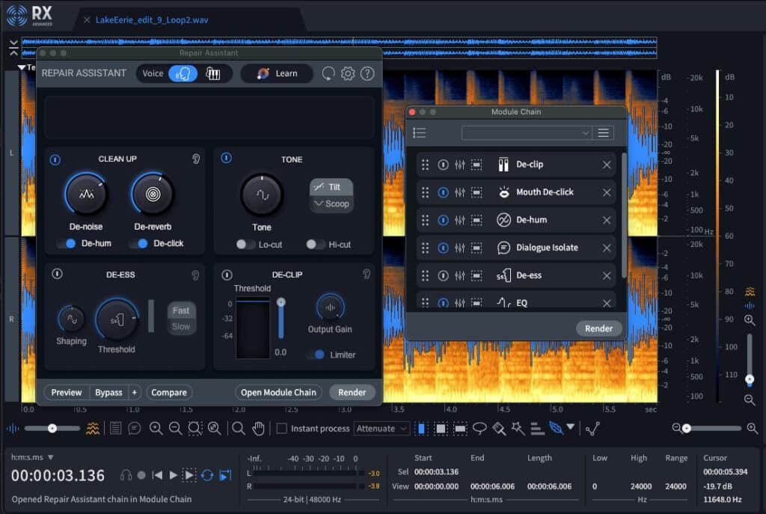Select the music keyboard mode icon
The image size is (766, 514).
[x=213, y=73]
